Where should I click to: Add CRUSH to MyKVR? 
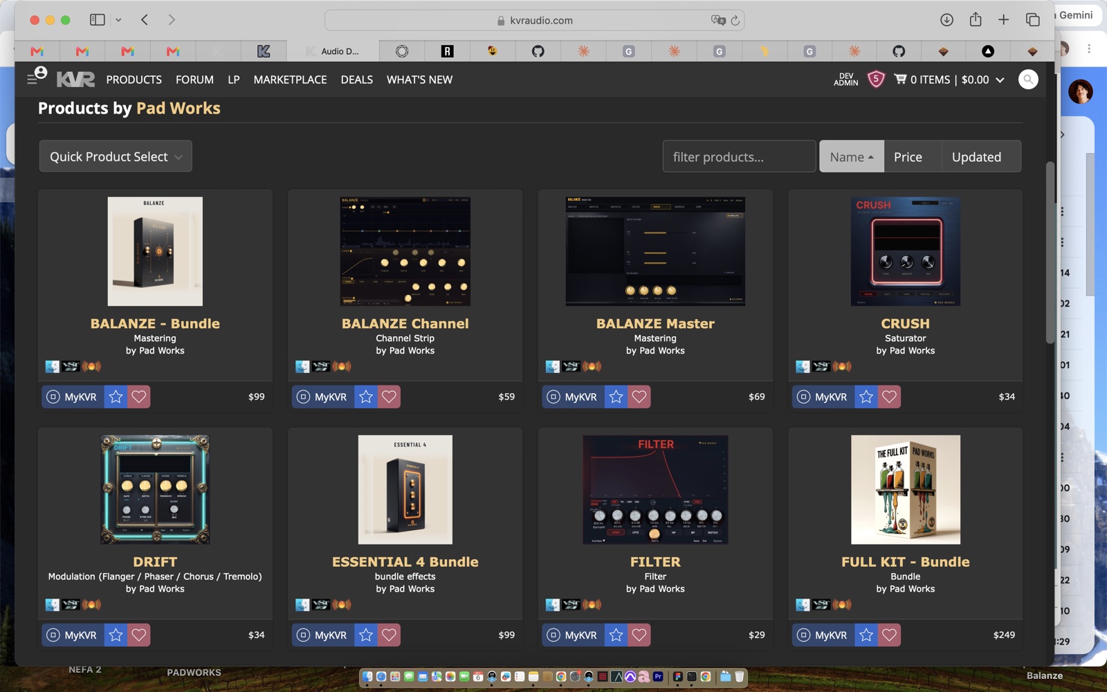pos(823,397)
